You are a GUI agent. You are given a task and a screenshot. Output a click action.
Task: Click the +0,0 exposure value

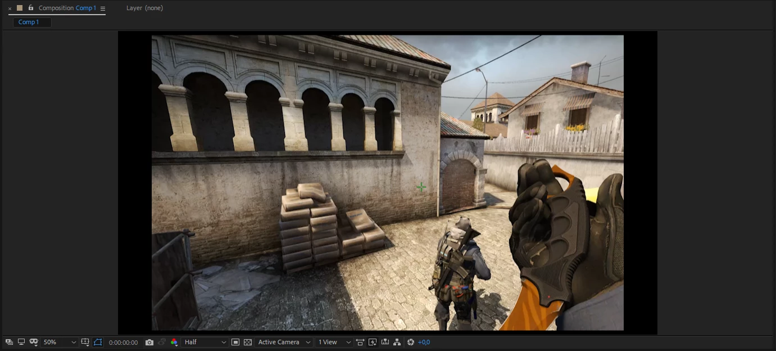pos(424,342)
